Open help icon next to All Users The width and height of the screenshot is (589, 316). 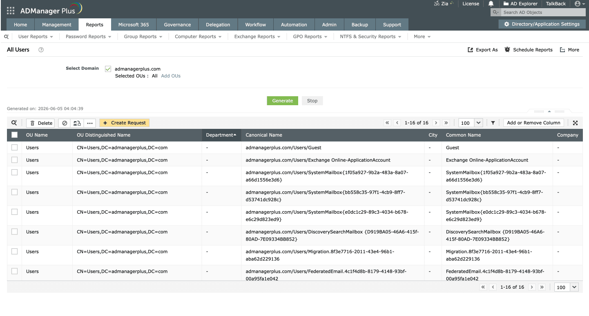tap(41, 50)
